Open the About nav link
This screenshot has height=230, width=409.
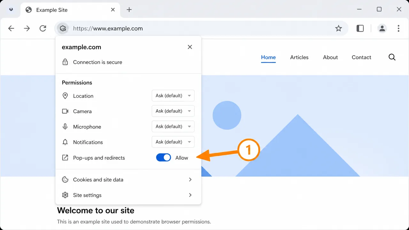(x=330, y=57)
